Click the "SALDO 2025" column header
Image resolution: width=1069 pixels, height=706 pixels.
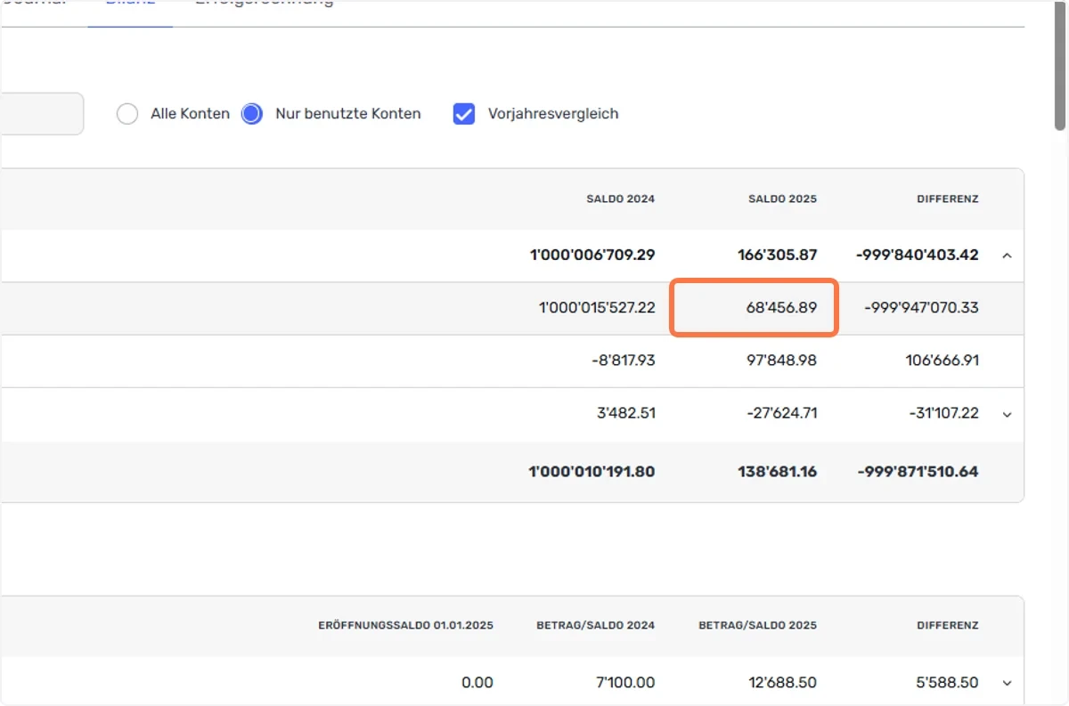[782, 199]
